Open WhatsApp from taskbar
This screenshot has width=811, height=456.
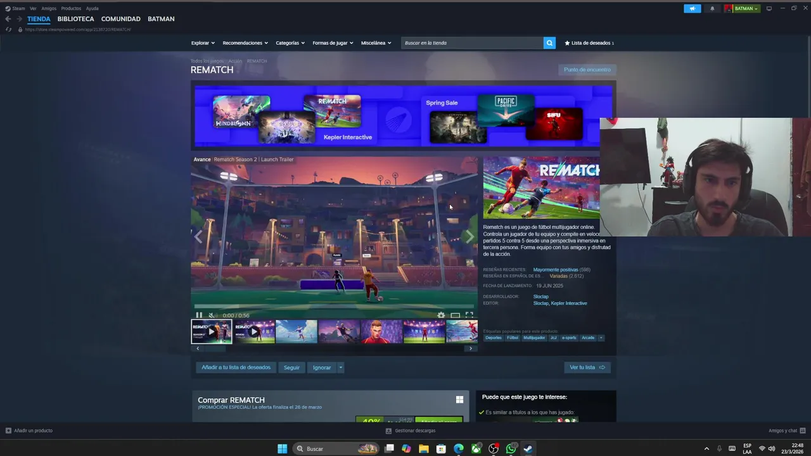[511, 448]
